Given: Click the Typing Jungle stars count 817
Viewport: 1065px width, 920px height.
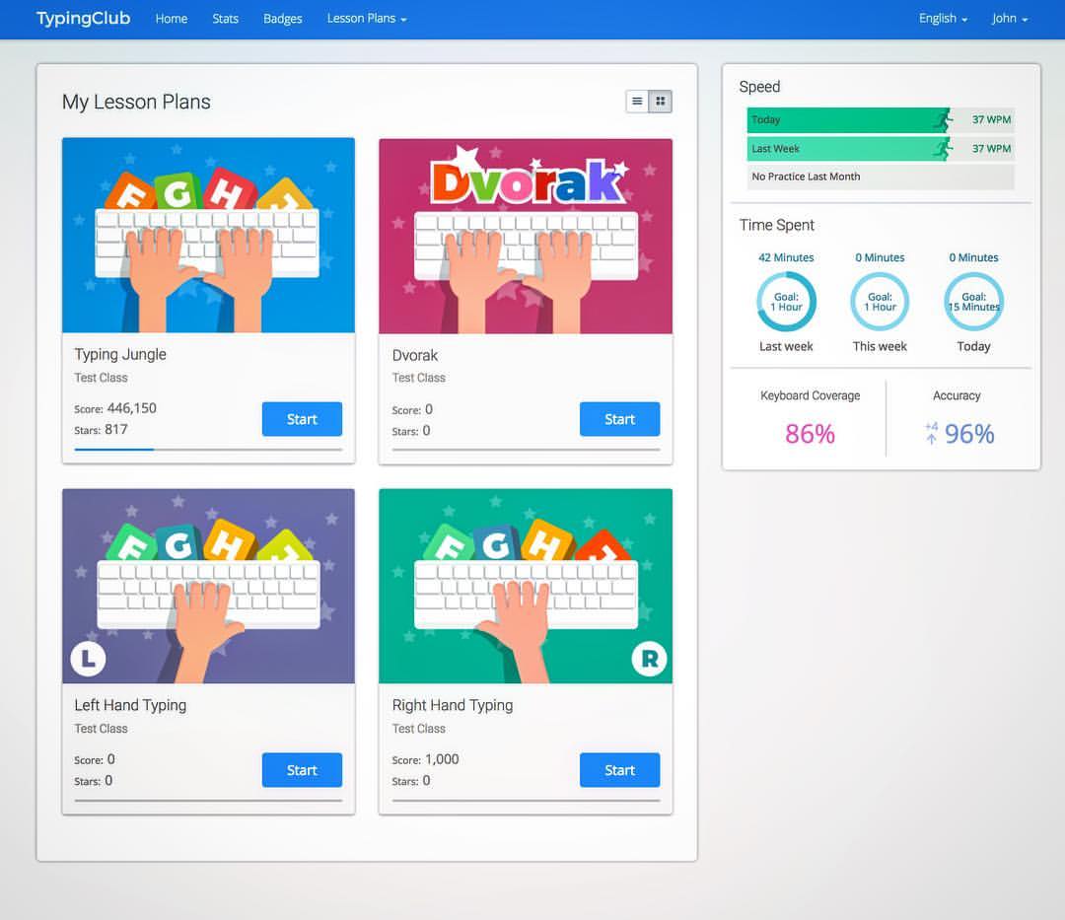Looking at the screenshot, I should click(x=116, y=429).
